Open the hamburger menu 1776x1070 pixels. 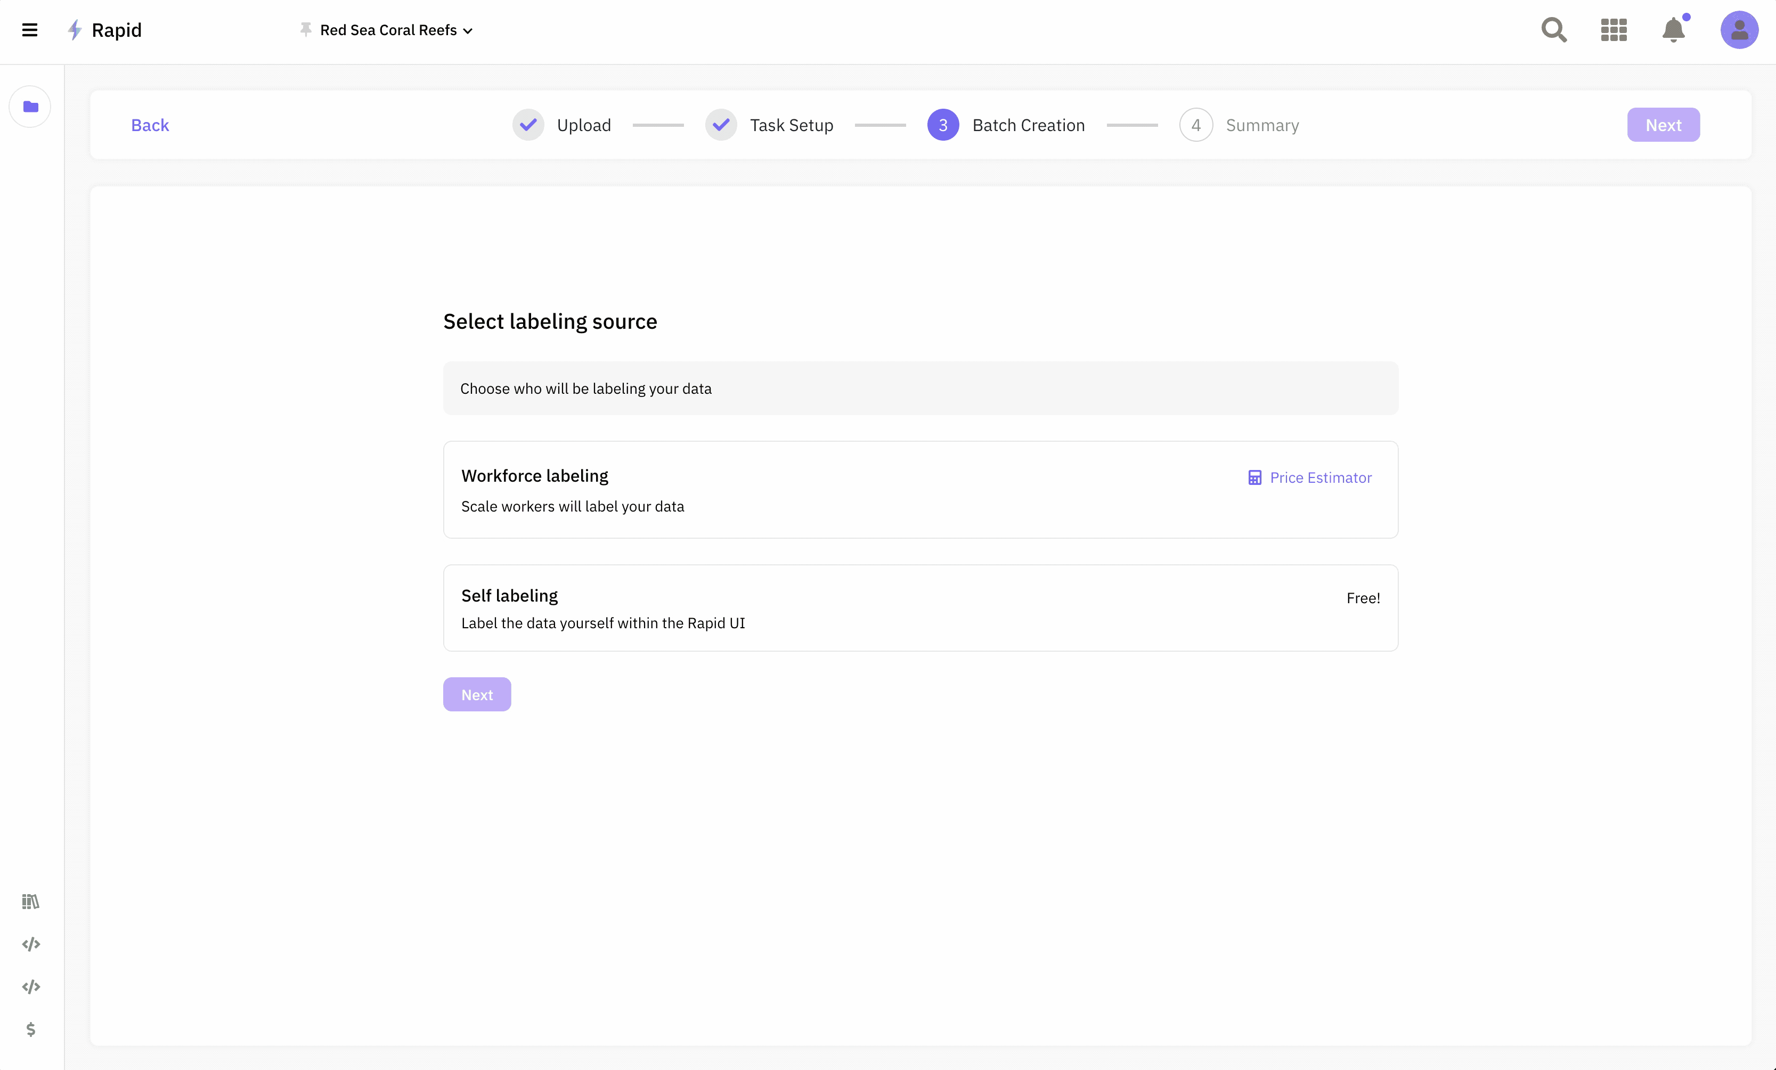[x=29, y=30]
